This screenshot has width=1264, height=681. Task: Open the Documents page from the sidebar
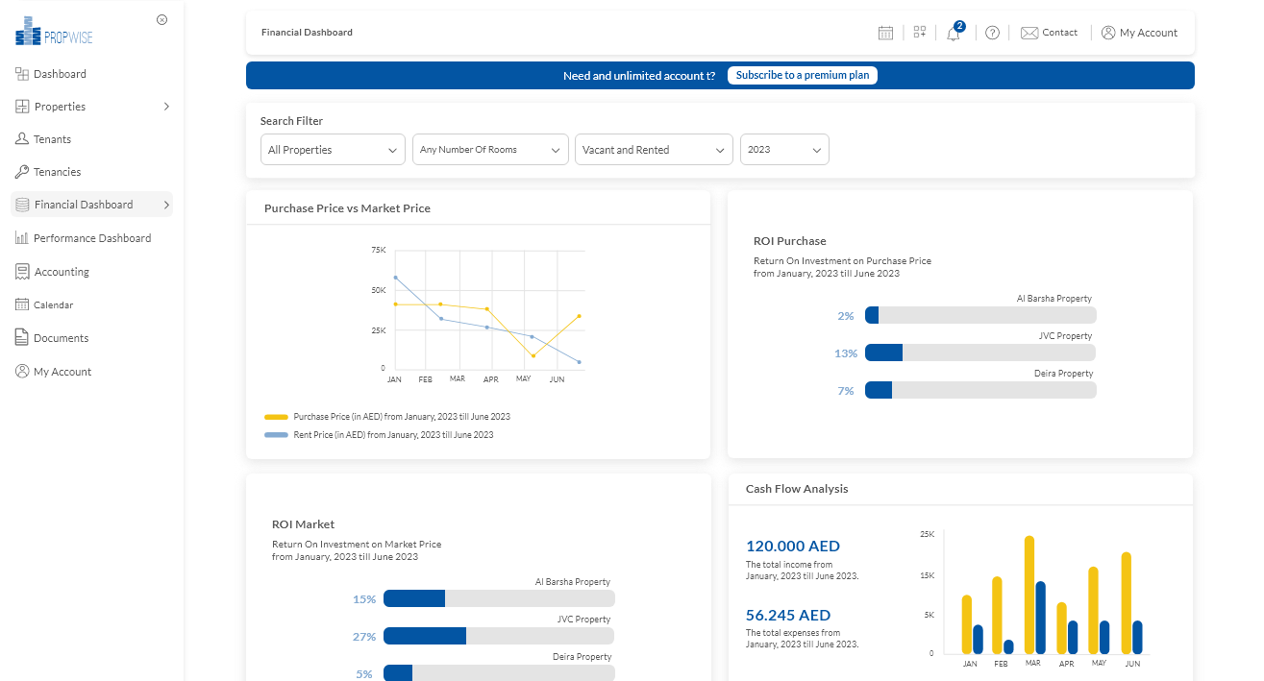60,337
